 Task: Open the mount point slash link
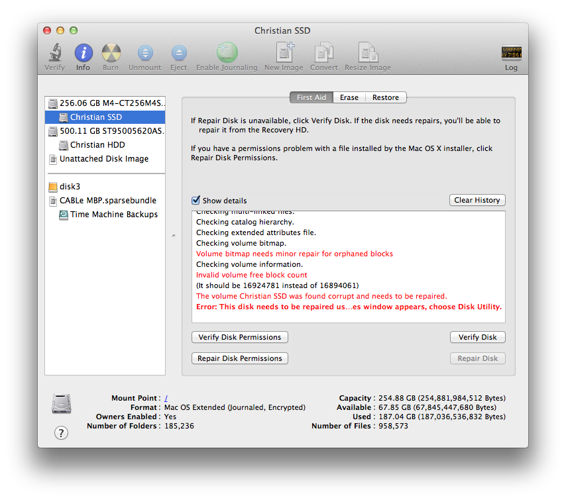[x=166, y=398]
